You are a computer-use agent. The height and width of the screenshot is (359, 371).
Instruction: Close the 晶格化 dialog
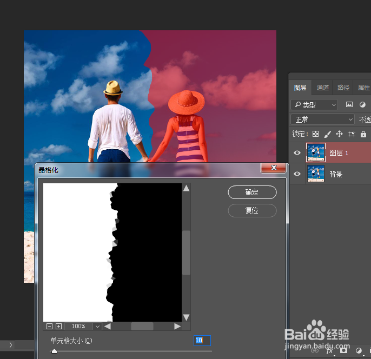pos(274,168)
